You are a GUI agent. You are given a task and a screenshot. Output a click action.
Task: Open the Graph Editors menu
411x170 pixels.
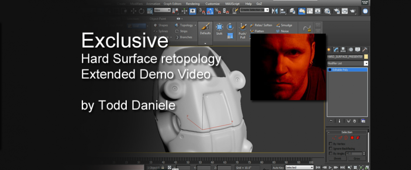coord(172,4)
